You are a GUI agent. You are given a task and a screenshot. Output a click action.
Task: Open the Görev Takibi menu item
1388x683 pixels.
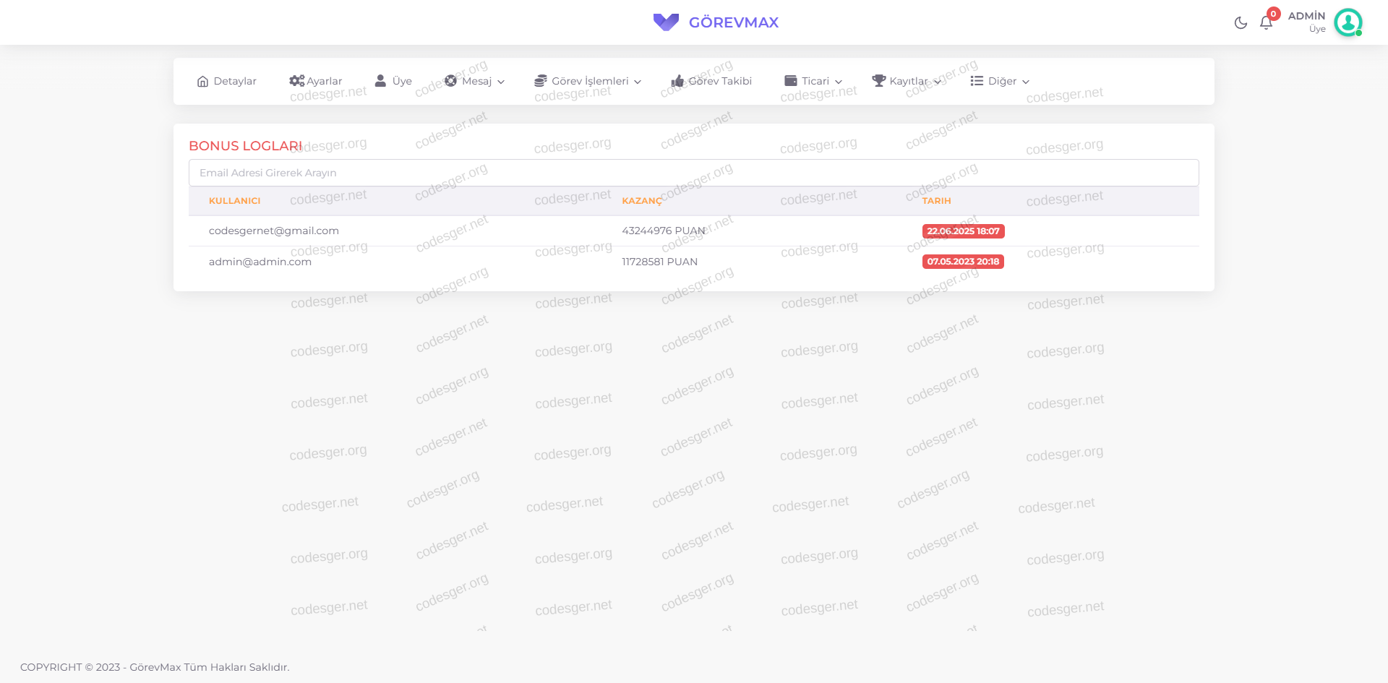pos(720,81)
